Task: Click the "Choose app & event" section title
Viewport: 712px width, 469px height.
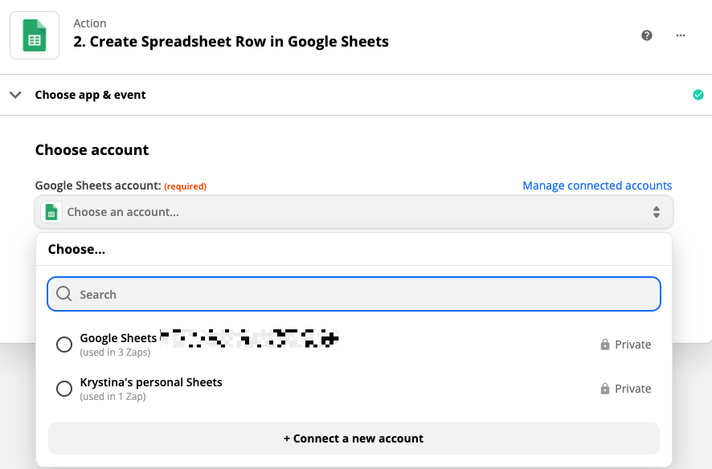Action: click(90, 95)
